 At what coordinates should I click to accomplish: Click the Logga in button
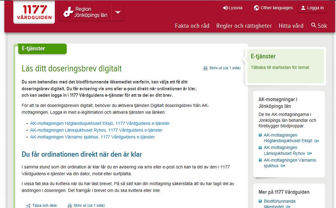coord(312,8)
